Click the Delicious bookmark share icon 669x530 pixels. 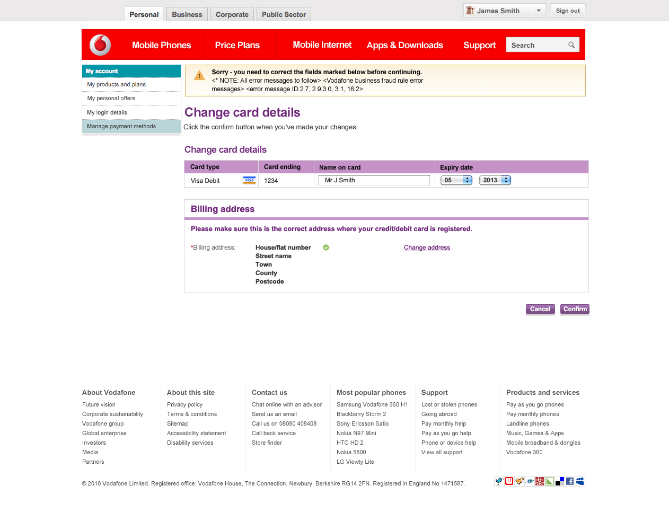click(560, 481)
